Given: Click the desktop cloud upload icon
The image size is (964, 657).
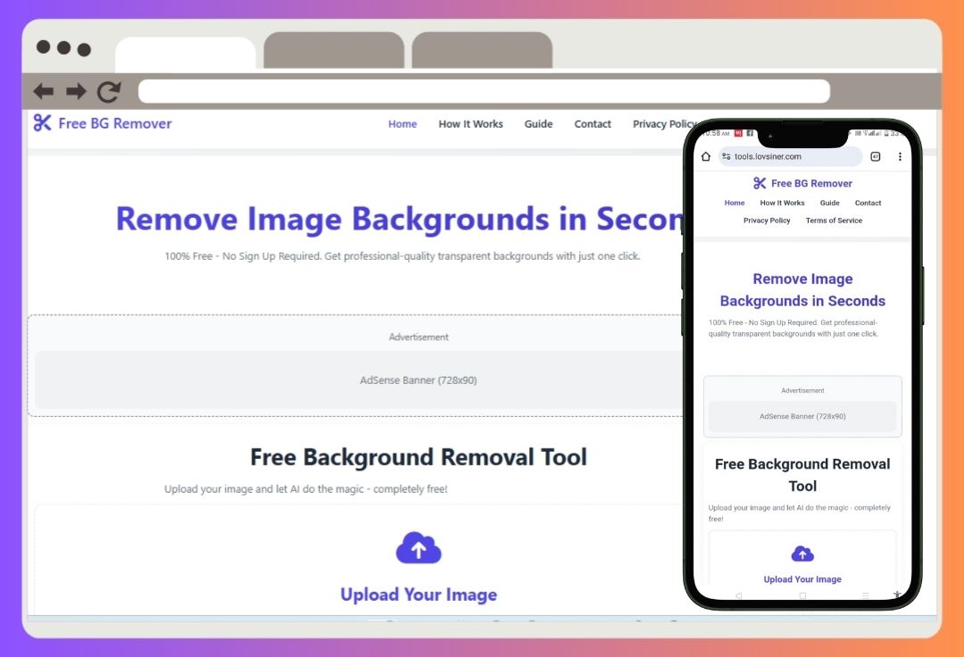Looking at the screenshot, I should pyautogui.click(x=419, y=548).
